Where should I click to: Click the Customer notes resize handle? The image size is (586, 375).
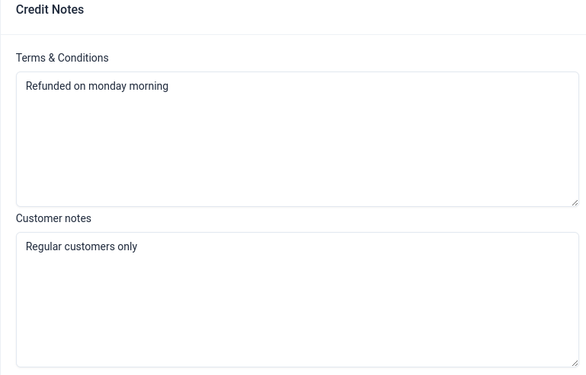[x=575, y=363]
